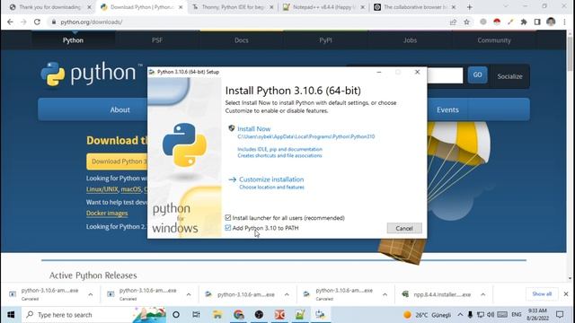
Task: Follow the Linux/UNIX link
Action: click(102, 189)
